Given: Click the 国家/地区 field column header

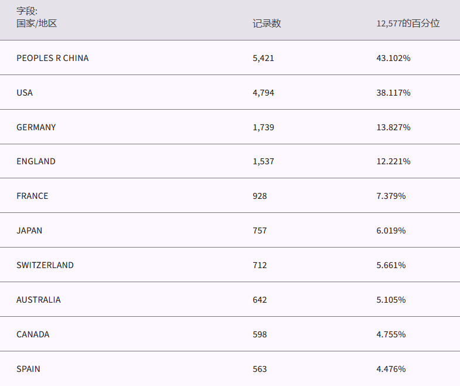Looking at the screenshot, I should 36,23.
